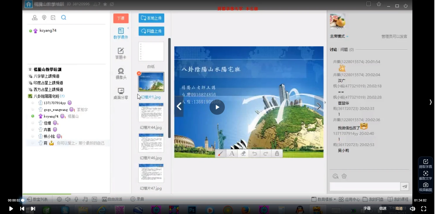The width and height of the screenshot is (437, 214).
Task: Open the user list icon in left panel
Action: click(35, 18)
